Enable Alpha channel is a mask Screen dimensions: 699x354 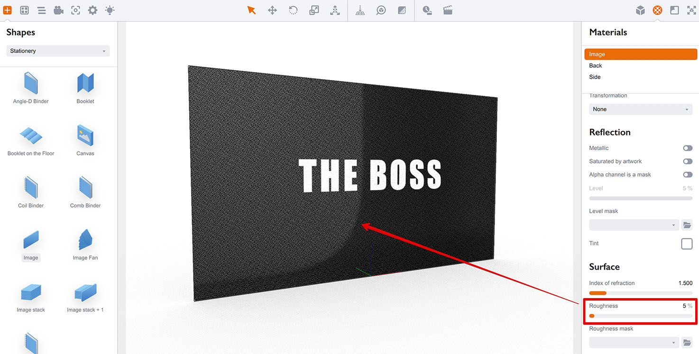[x=688, y=174]
